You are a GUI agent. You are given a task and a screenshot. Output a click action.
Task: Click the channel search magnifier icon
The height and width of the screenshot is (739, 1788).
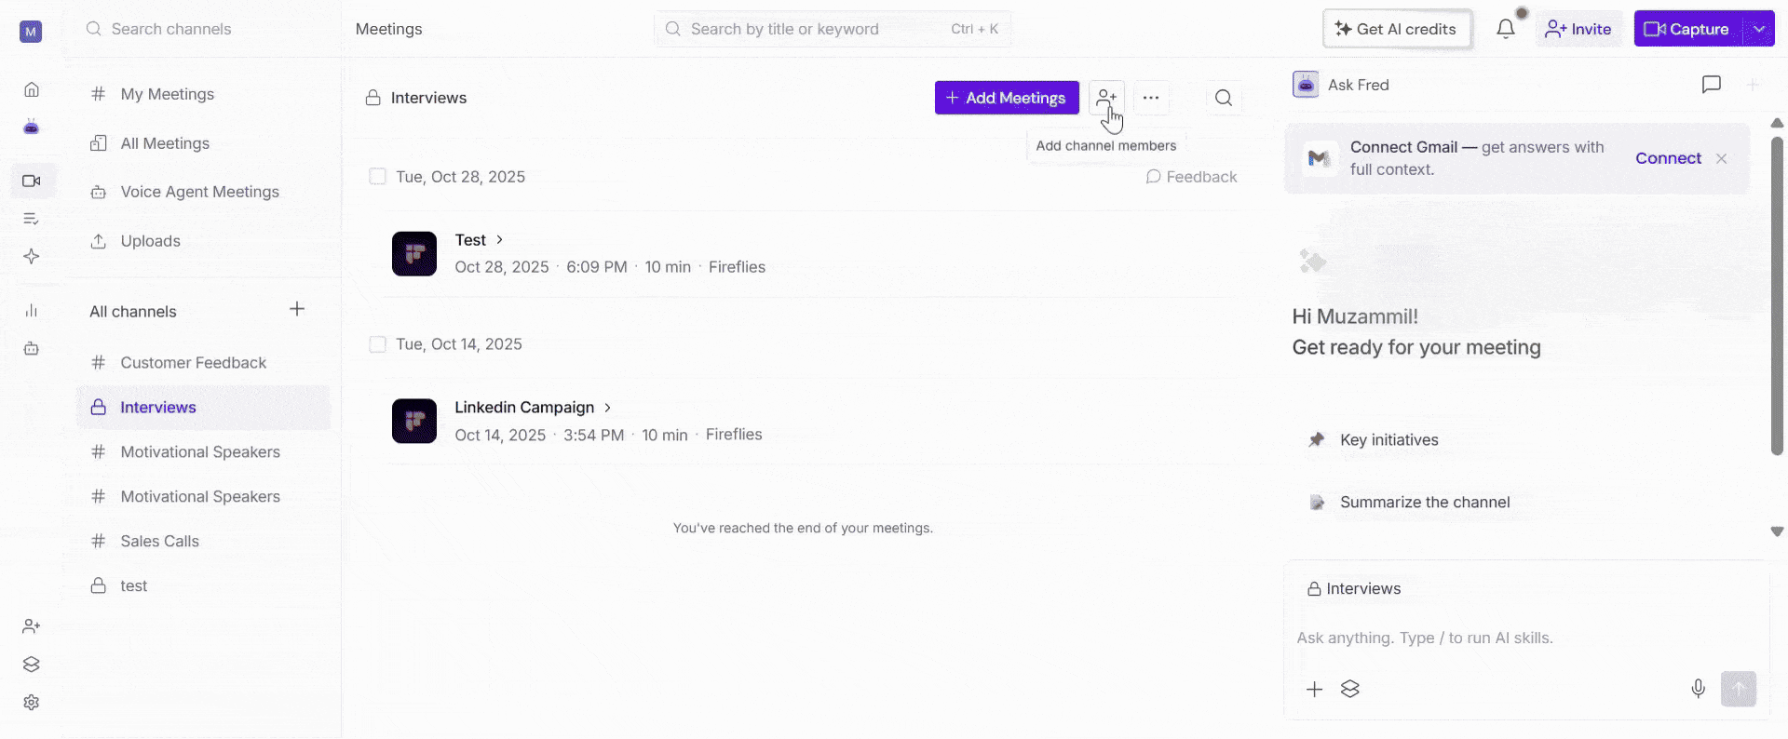1224,98
